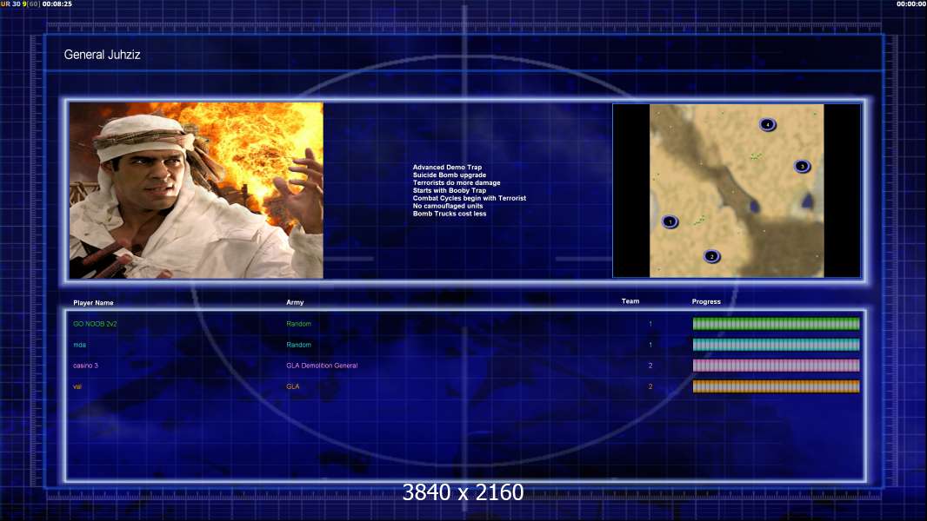This screenshot has height=521, width=927.
Task: Click the "Player Name" column header
Action: coord(93,303)
